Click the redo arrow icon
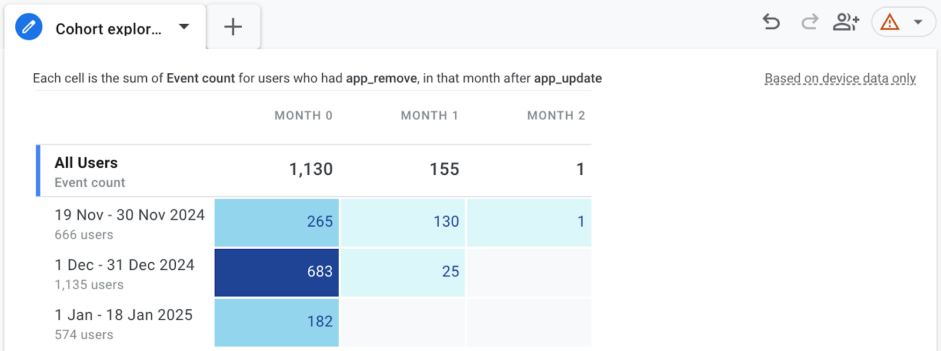This screenshot has height=351, width=941. pos(810,22)
